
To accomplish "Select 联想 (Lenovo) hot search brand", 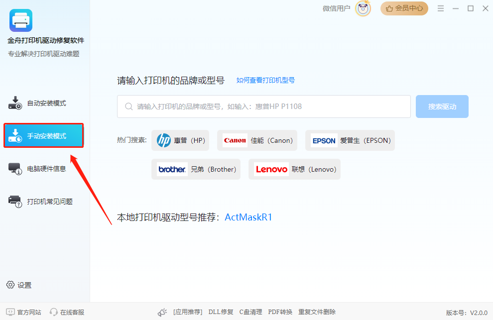I will pos(295,169).
